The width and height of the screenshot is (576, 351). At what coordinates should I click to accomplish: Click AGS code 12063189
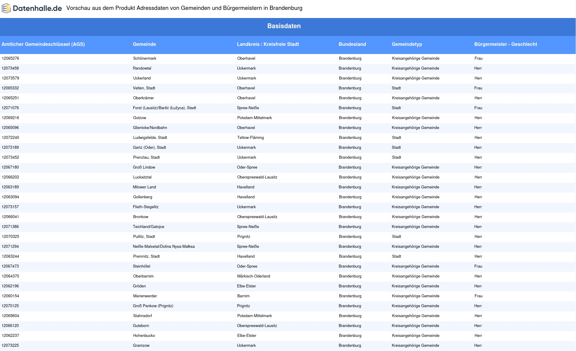(10, 187)
